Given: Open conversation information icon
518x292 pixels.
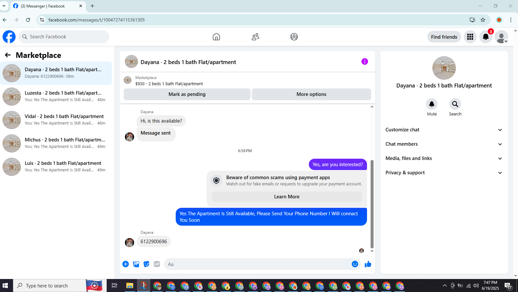Looking at the screenshot, I should click(x=365, y=61).
